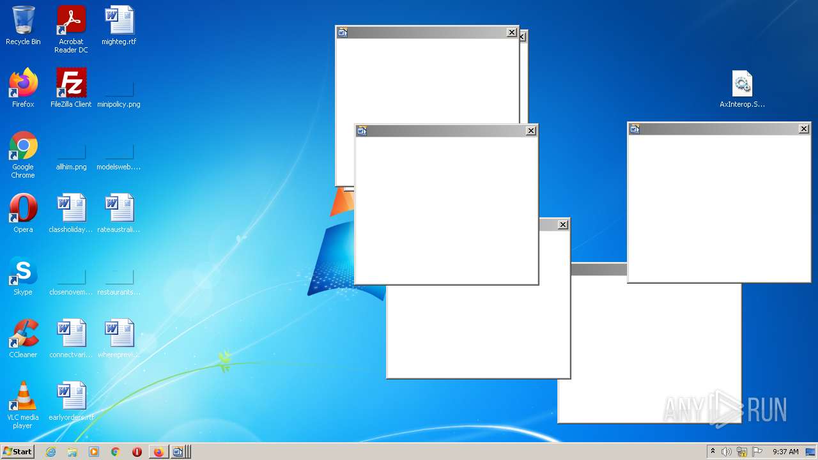Launch VLC media player shortcut
The width and height of the screenshot is (818, 460).
(x=23, y=405)
